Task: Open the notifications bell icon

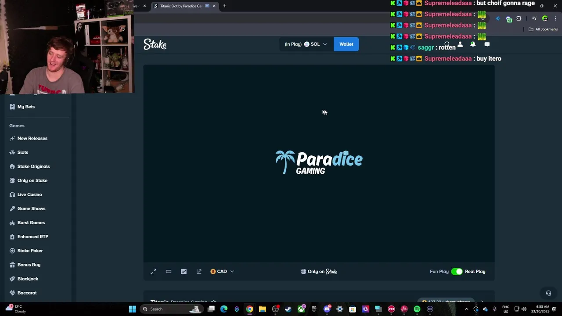Action: point(473,44)
